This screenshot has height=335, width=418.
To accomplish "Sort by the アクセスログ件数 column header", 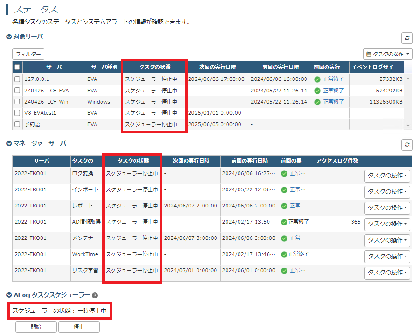I will click(337, 161).
